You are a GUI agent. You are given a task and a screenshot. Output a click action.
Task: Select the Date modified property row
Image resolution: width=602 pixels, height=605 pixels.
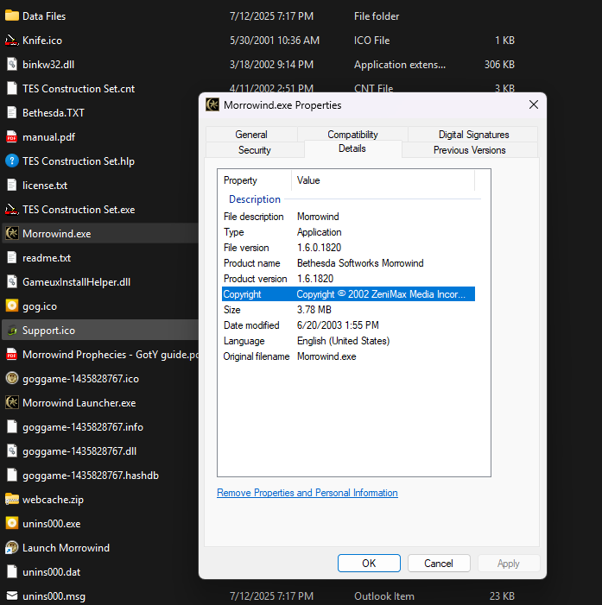click(x=348, y=325)
